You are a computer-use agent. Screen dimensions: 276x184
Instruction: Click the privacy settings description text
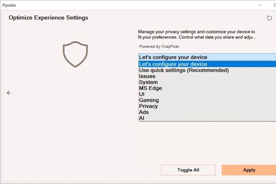coord(197,34)
